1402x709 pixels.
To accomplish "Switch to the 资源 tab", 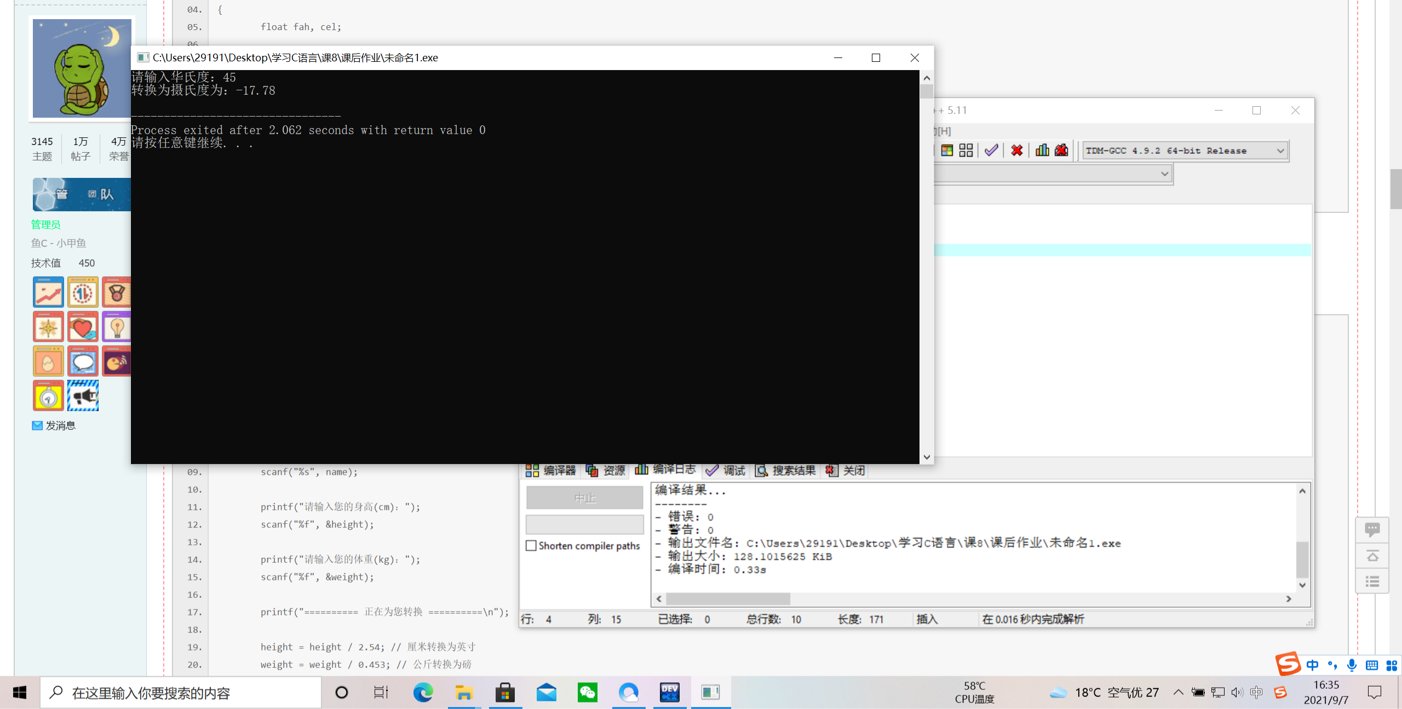I will coord(606,470).
